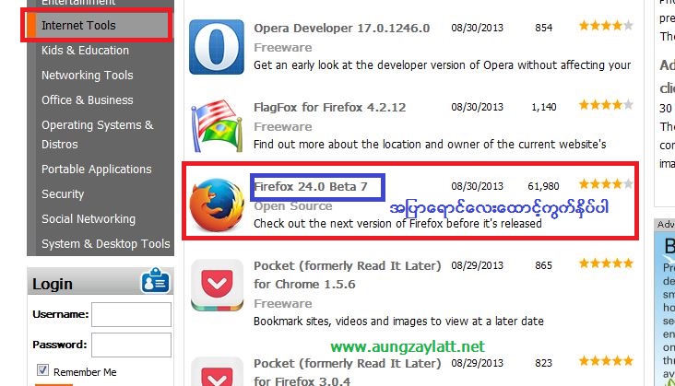Viewport: 675px width, 386px height.
Task: Click the Opera Developer app icon
Action: coord(217,47)
